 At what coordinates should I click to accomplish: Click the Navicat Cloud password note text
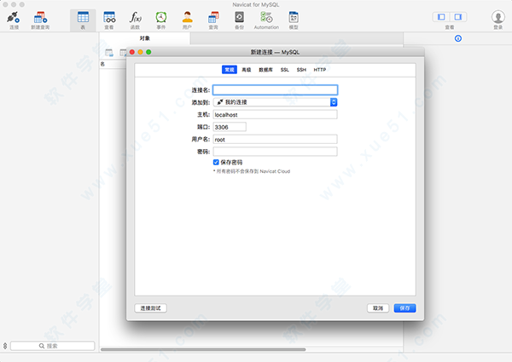252,171
